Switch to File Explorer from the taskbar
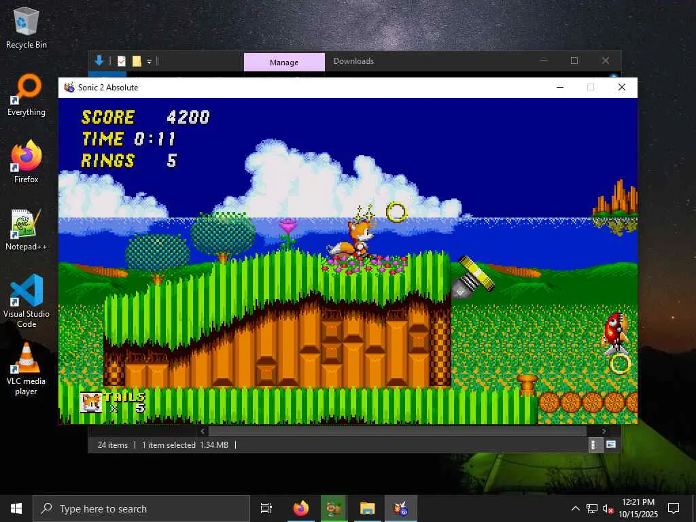This screenshot has width=696, height=522. coord(368,508)
